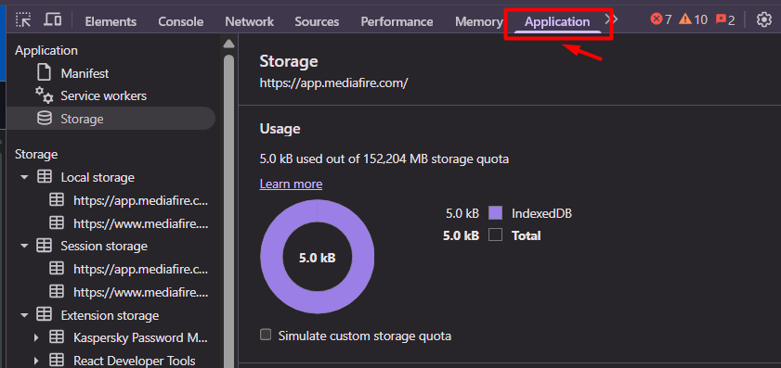Click the Total legend checkbox square
781x368 pixels.
(495, 235)
